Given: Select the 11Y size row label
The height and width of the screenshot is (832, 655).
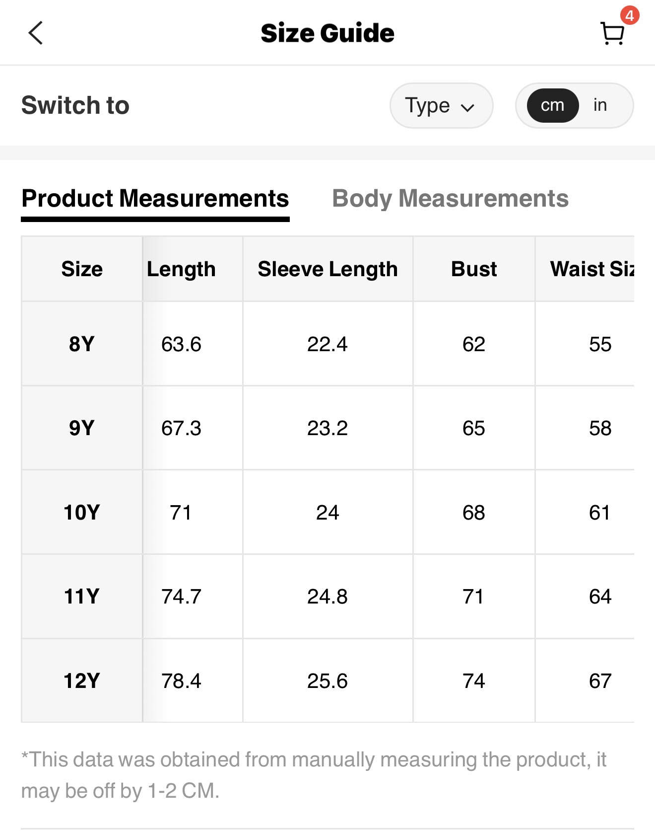Looking at the screenshot, I should [82, 596].
